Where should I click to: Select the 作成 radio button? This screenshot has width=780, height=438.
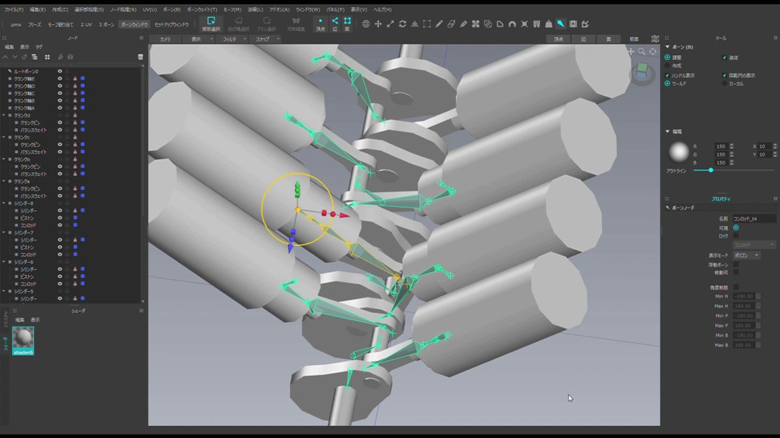[668, 66]
